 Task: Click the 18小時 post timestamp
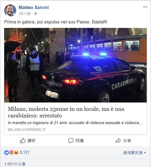[24, 14]
